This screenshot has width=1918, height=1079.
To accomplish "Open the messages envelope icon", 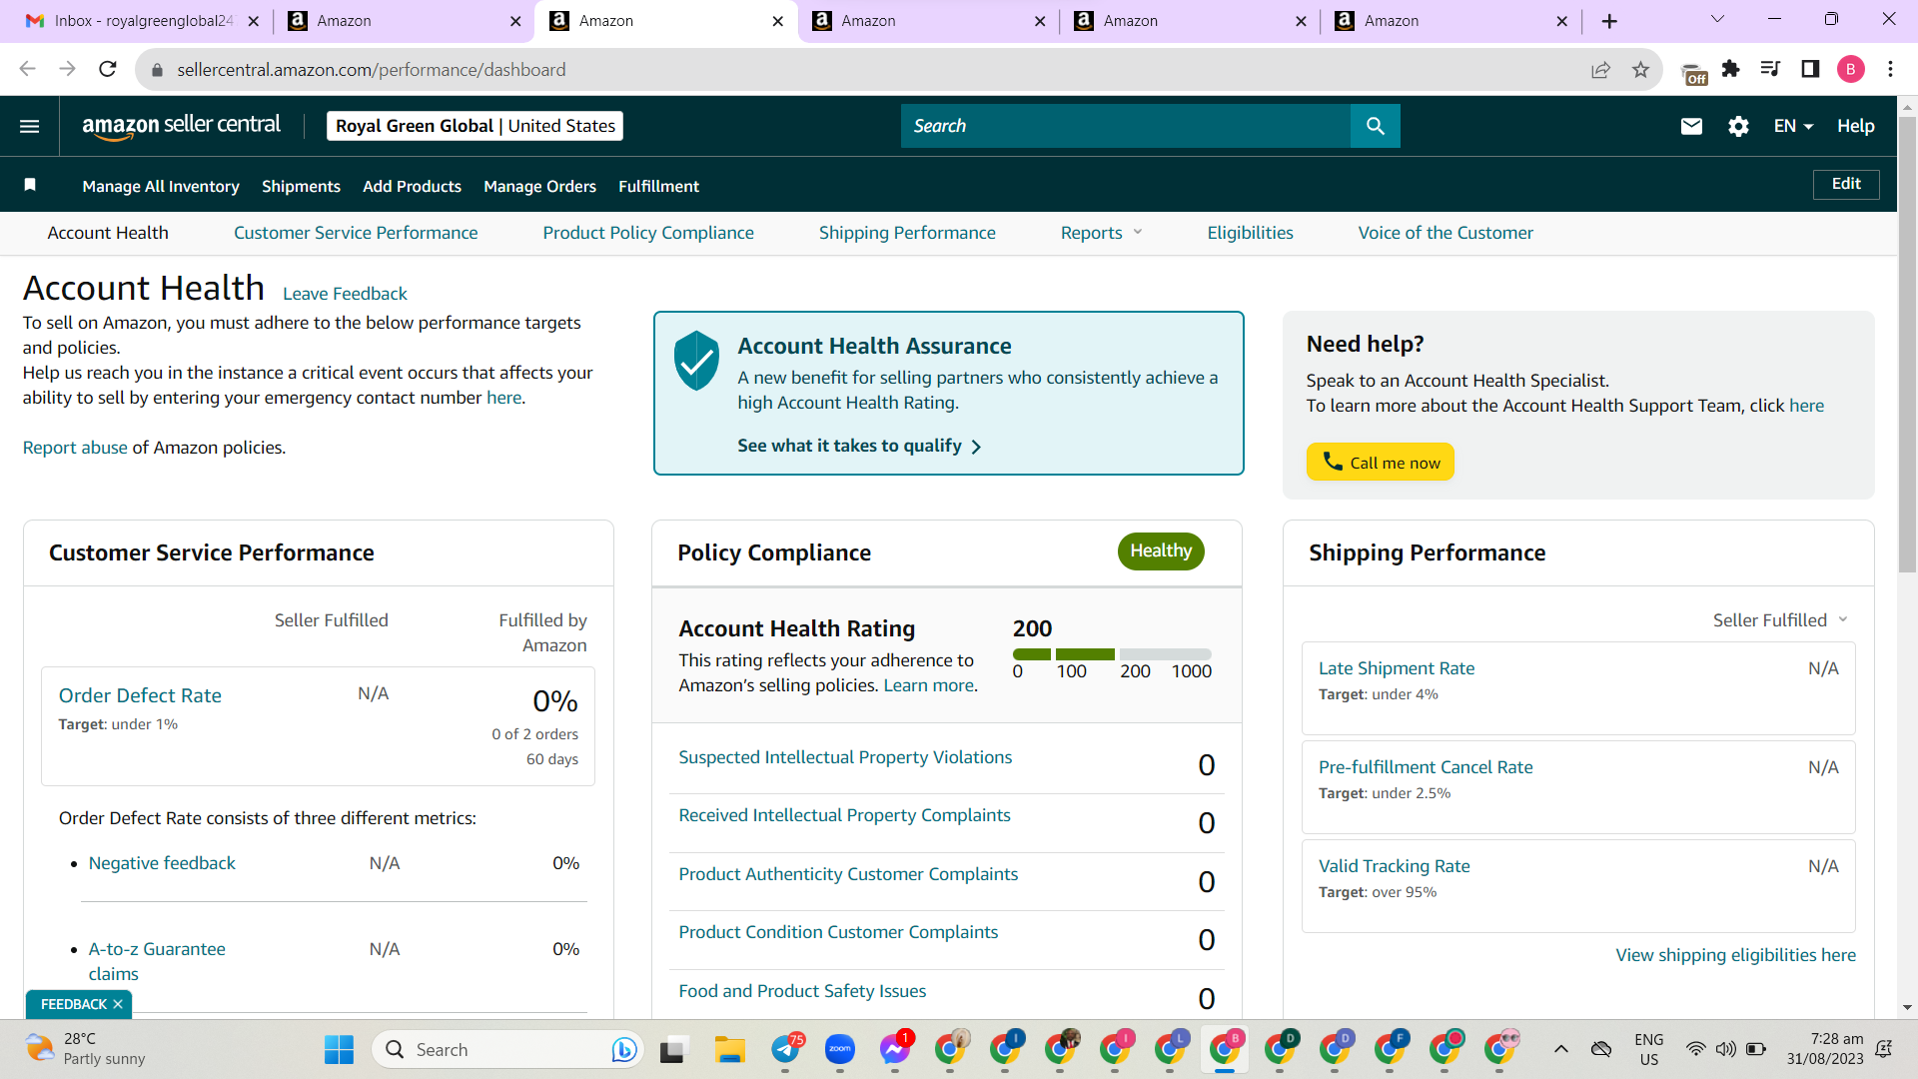I will [1691, 126].
